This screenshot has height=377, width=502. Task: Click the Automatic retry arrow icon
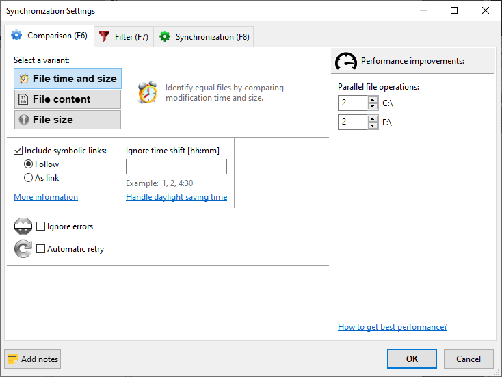coord(23,249)
